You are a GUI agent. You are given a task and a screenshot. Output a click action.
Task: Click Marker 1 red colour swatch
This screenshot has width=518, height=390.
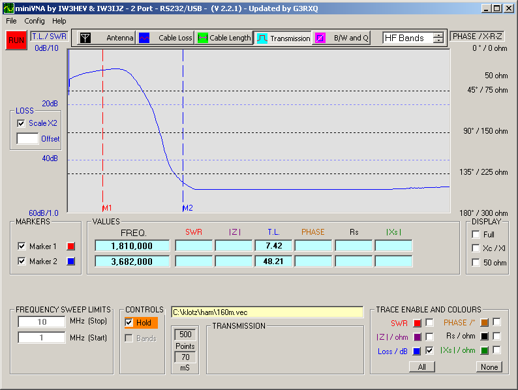point(70,246)
